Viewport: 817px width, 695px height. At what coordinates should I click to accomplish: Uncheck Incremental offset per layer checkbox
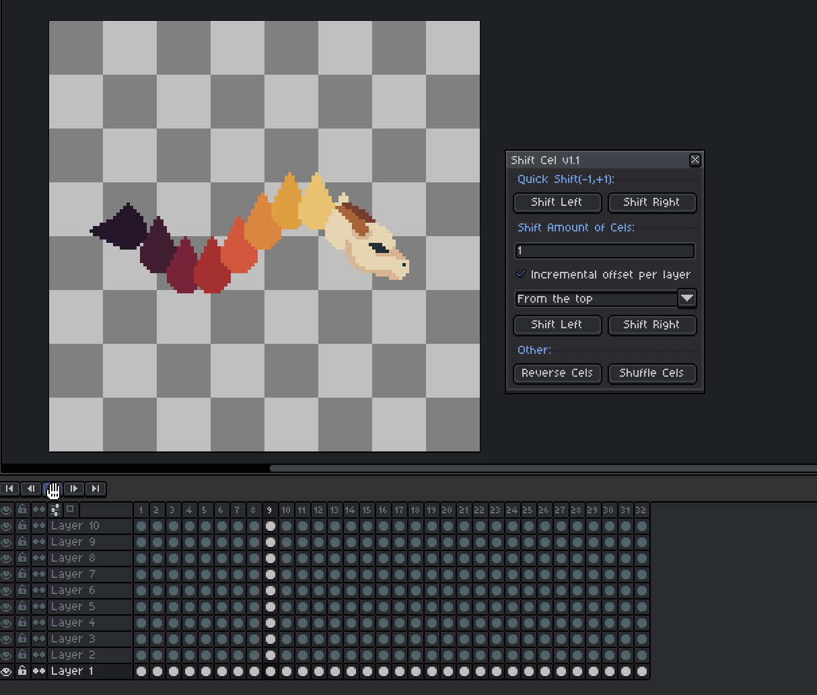click(520, 275)
